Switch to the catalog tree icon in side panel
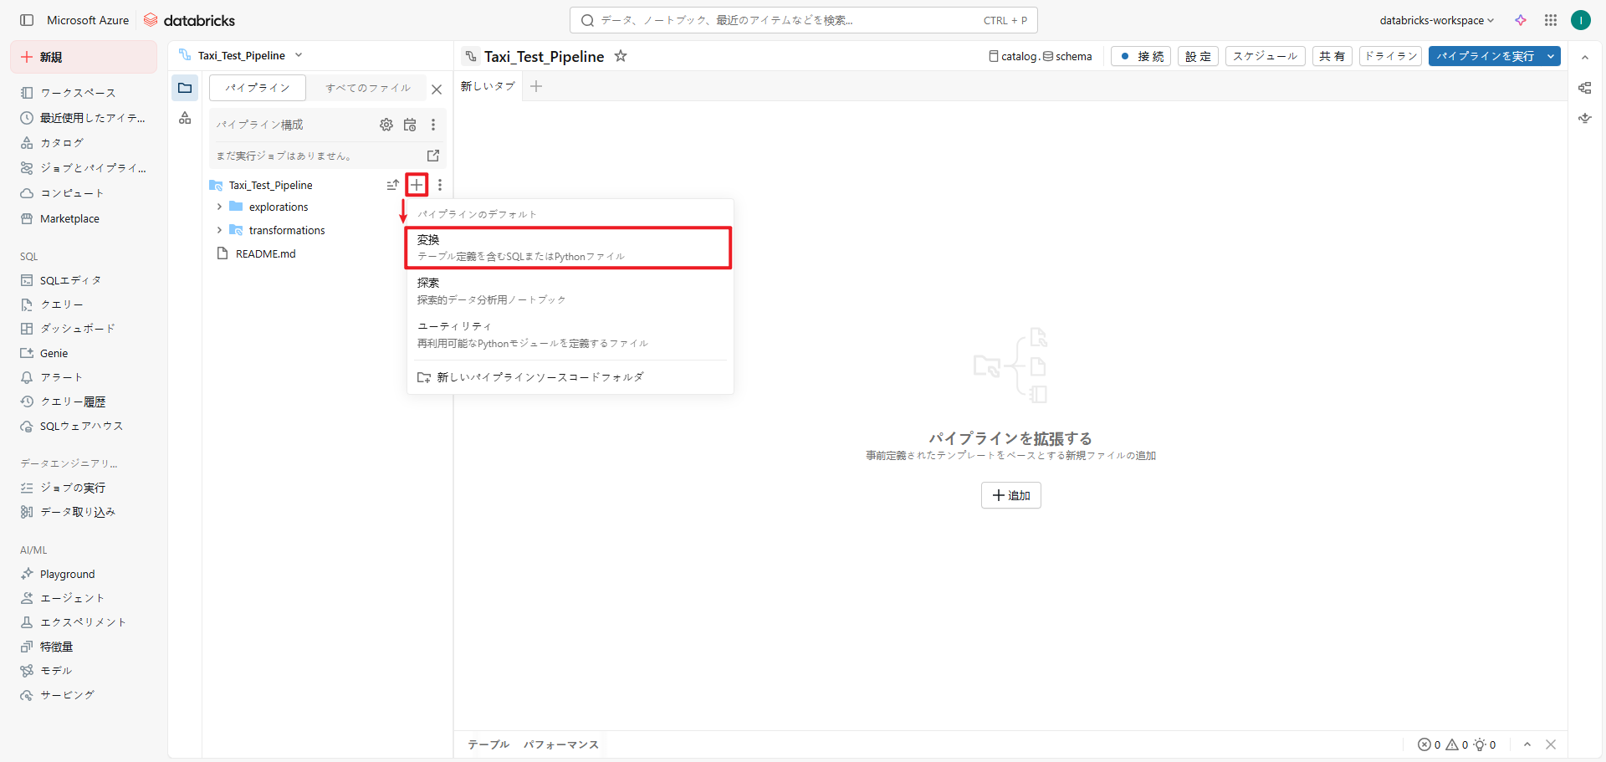1606x762 pixels. pos(185,118)
